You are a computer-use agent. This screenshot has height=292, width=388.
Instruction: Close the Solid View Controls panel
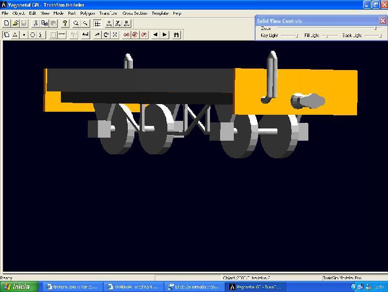coord(382,21)
